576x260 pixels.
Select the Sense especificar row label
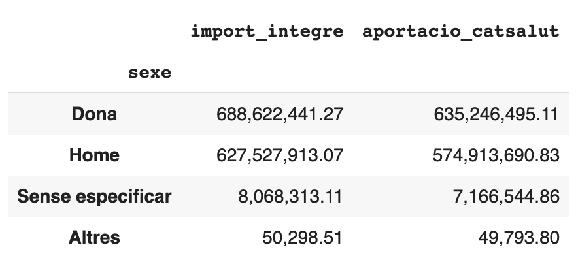click(x=94, y=196)
